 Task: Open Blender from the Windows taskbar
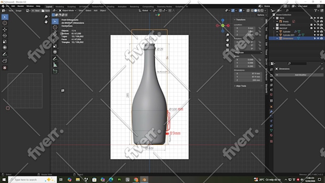click(144, 180)
